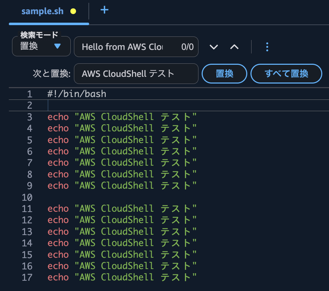Open the three-dot search options menu

267,47
